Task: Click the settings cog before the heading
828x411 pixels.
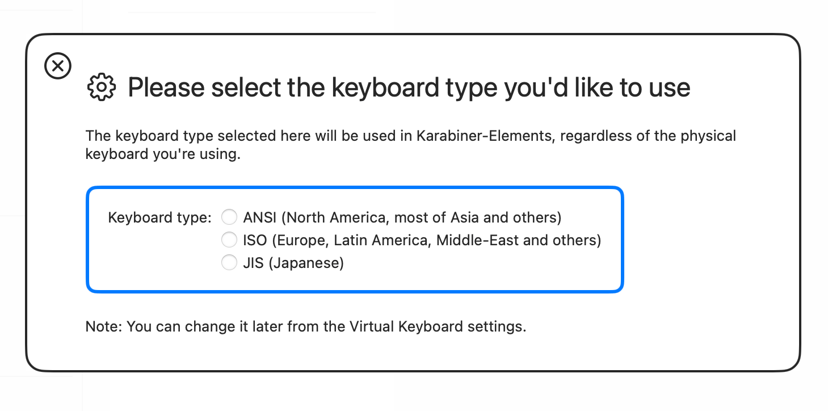Action: (x=100, y=87)
